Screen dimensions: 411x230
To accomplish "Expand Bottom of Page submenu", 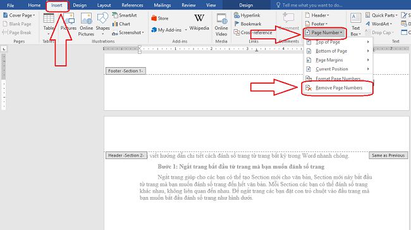I will (x=338, y=51).
